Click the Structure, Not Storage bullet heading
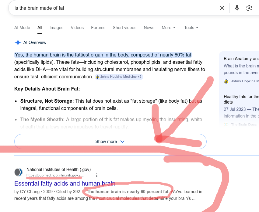 [47, 101]
